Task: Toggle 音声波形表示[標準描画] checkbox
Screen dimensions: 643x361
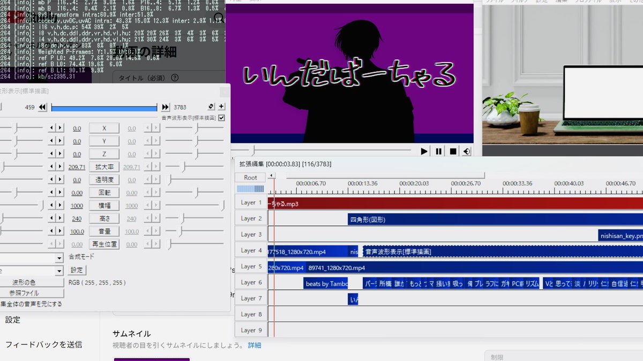Action: pyautogui.click(x=221, y=118)
